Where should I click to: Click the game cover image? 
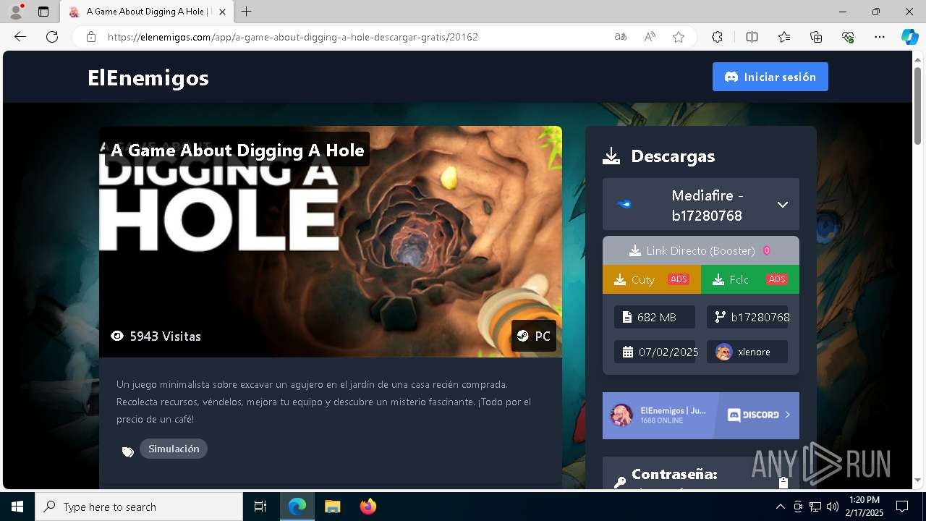pyautogui.click(x=331, y=242)
